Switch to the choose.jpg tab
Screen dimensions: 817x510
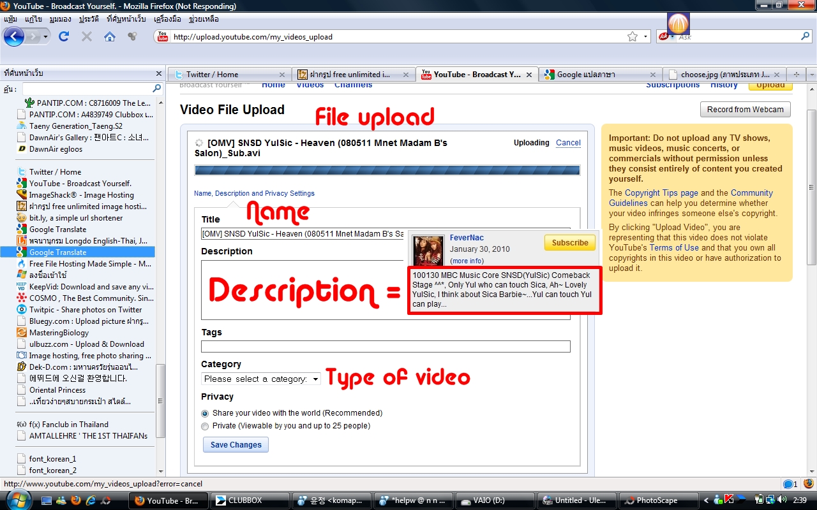(724, 75)
